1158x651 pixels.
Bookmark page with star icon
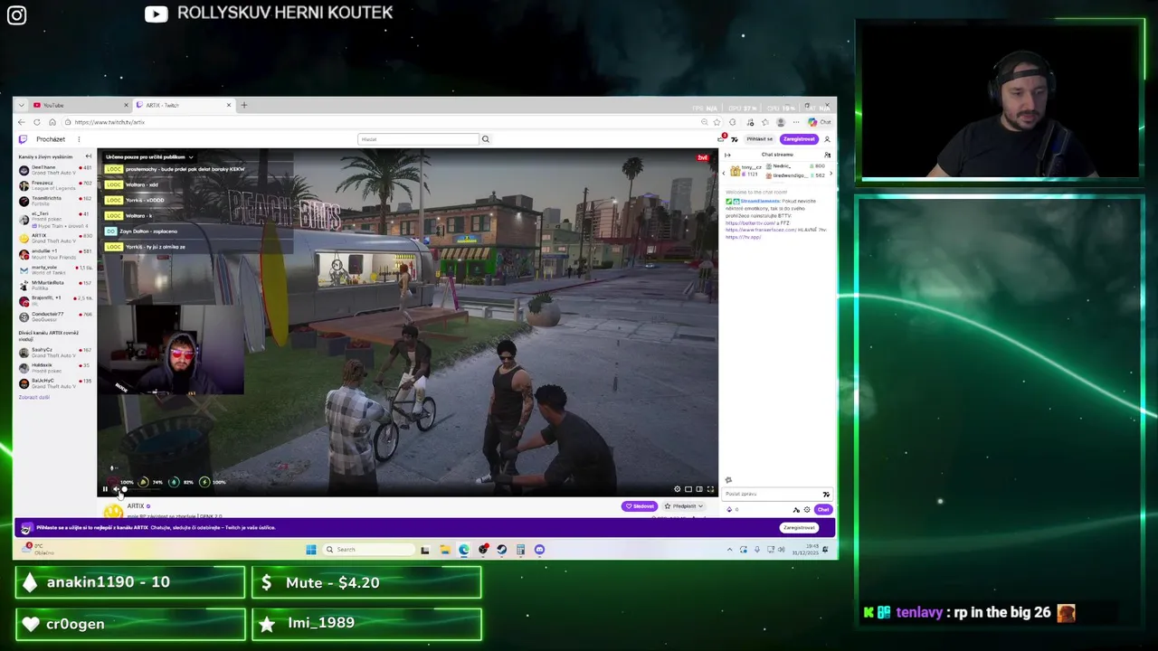[717, 122]
